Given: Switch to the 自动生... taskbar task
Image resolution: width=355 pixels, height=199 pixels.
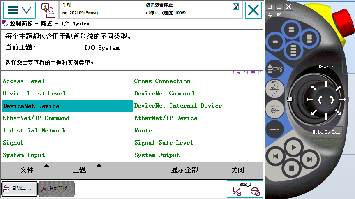Looking at the screenshot, I should [19, 189].
